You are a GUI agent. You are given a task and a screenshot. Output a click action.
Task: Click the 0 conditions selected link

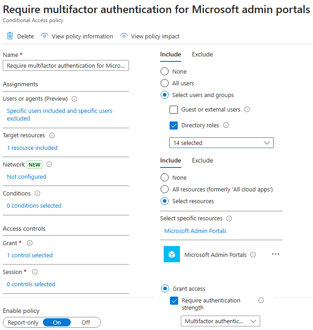34,205
